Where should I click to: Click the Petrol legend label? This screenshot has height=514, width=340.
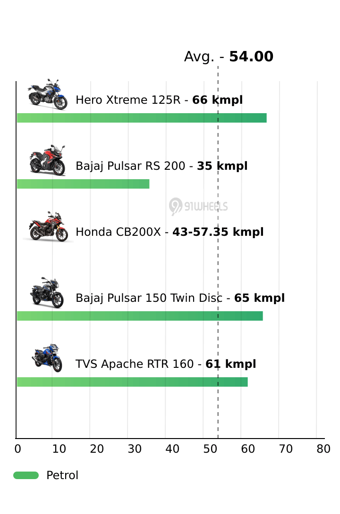62,475
